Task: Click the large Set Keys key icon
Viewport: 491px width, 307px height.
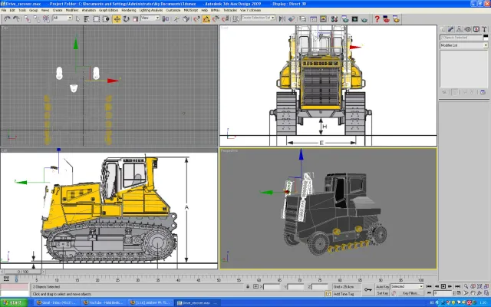Action: tap(368, 290)
